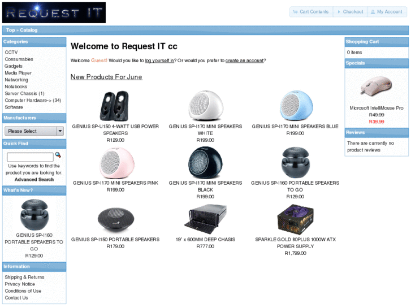Open Advanced Search link
The image size is (411, 308).
[x=34, y=180]
